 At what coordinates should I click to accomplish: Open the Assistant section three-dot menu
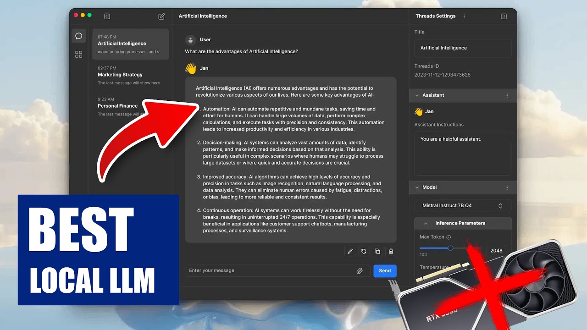point(507,95)
